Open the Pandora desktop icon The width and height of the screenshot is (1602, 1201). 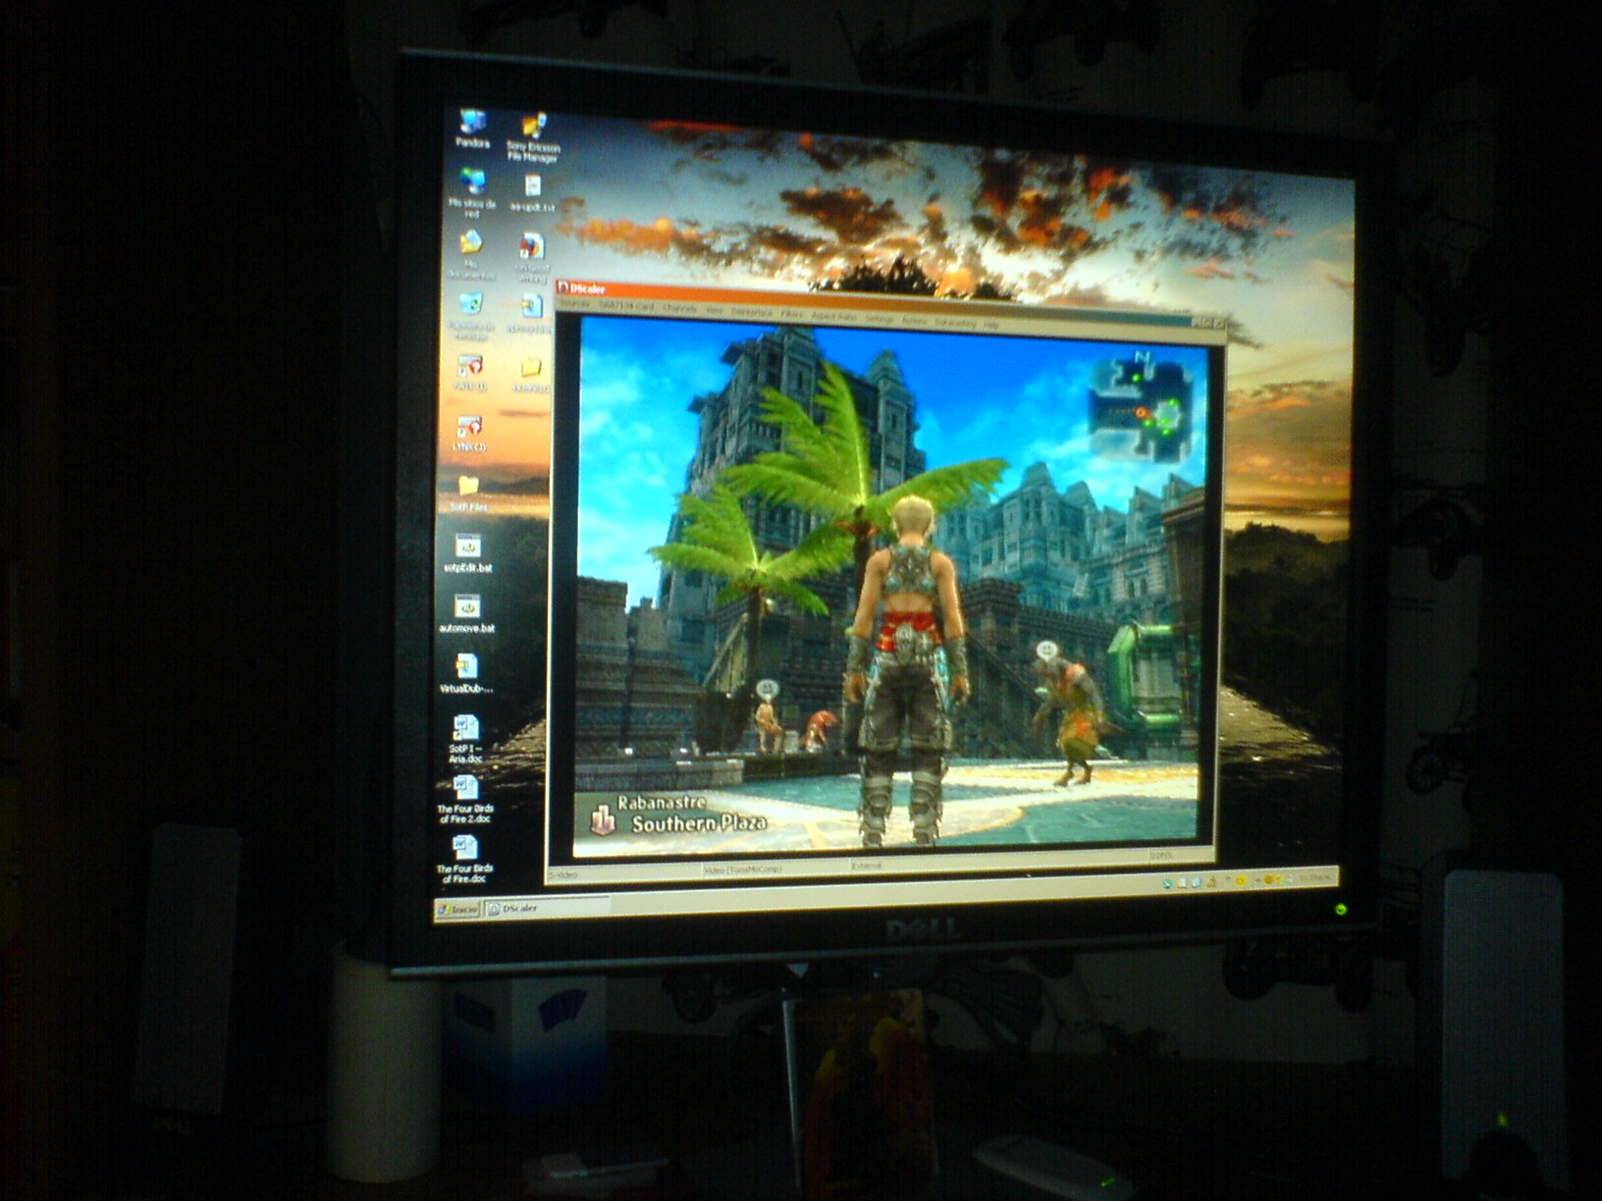pos(472,129)
